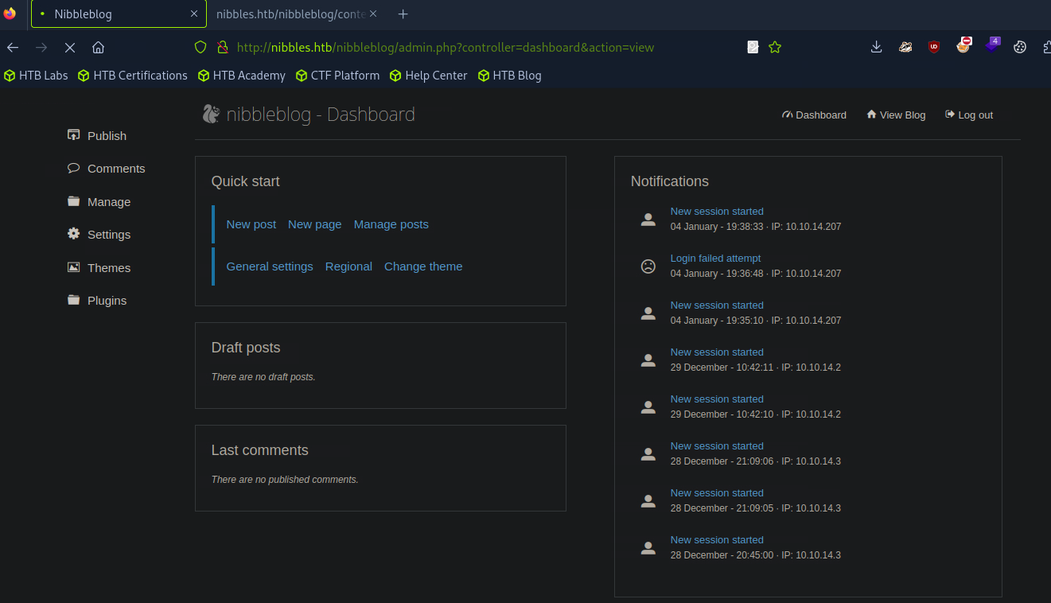
Task: Open a new browser tab
Action: (403, 14)
